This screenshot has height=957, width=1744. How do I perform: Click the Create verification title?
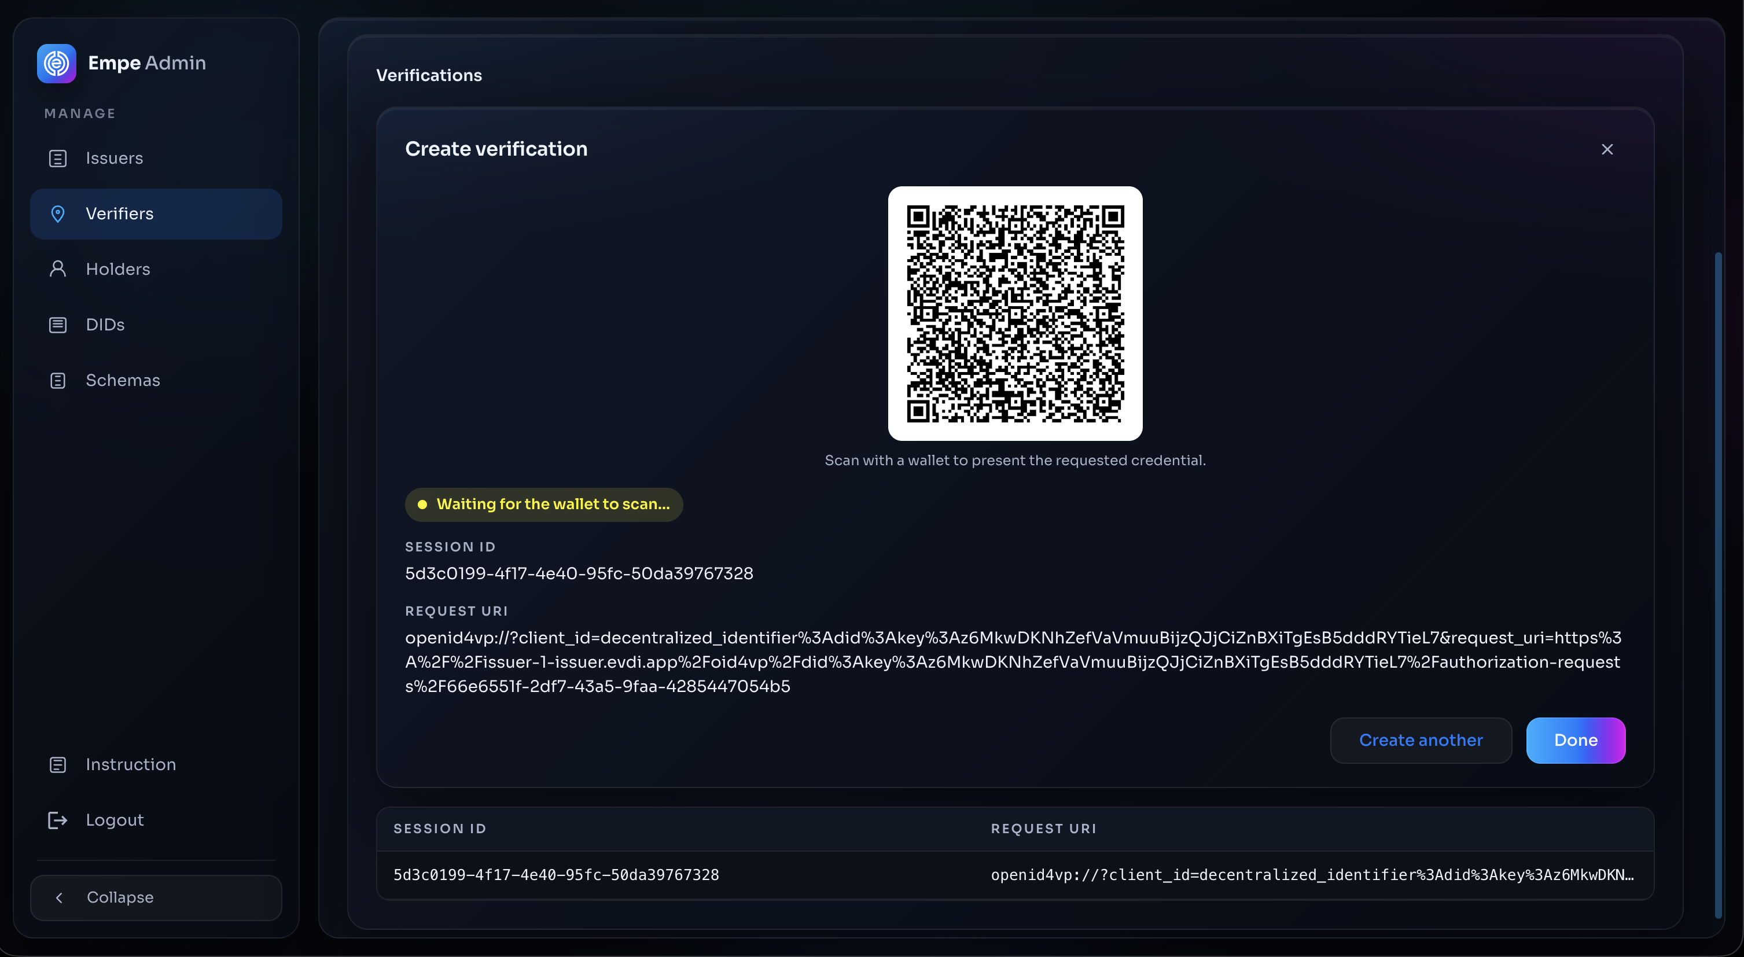click(496, 149)
